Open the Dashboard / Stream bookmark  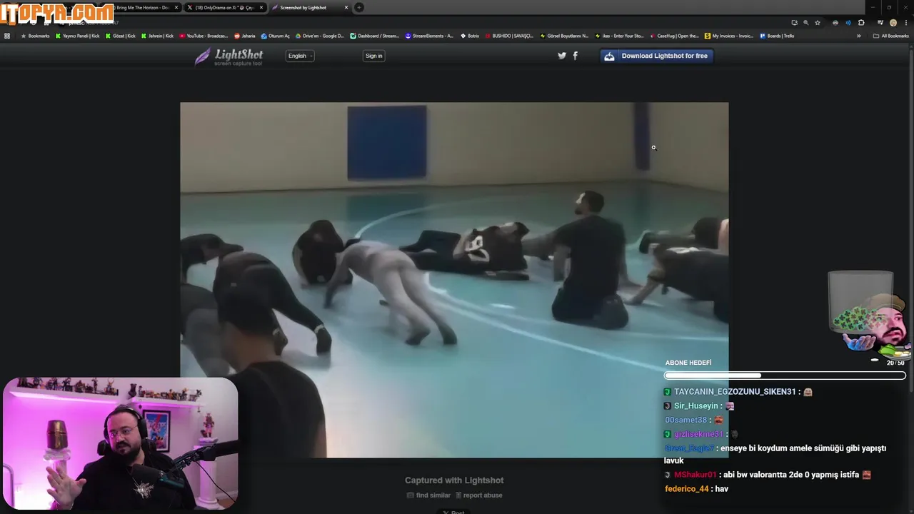(x=375, y=36)
